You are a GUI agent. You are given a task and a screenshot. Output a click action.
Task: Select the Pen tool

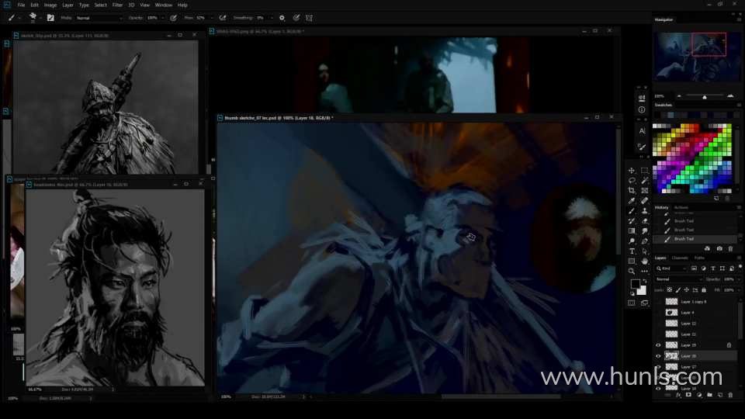645,241
